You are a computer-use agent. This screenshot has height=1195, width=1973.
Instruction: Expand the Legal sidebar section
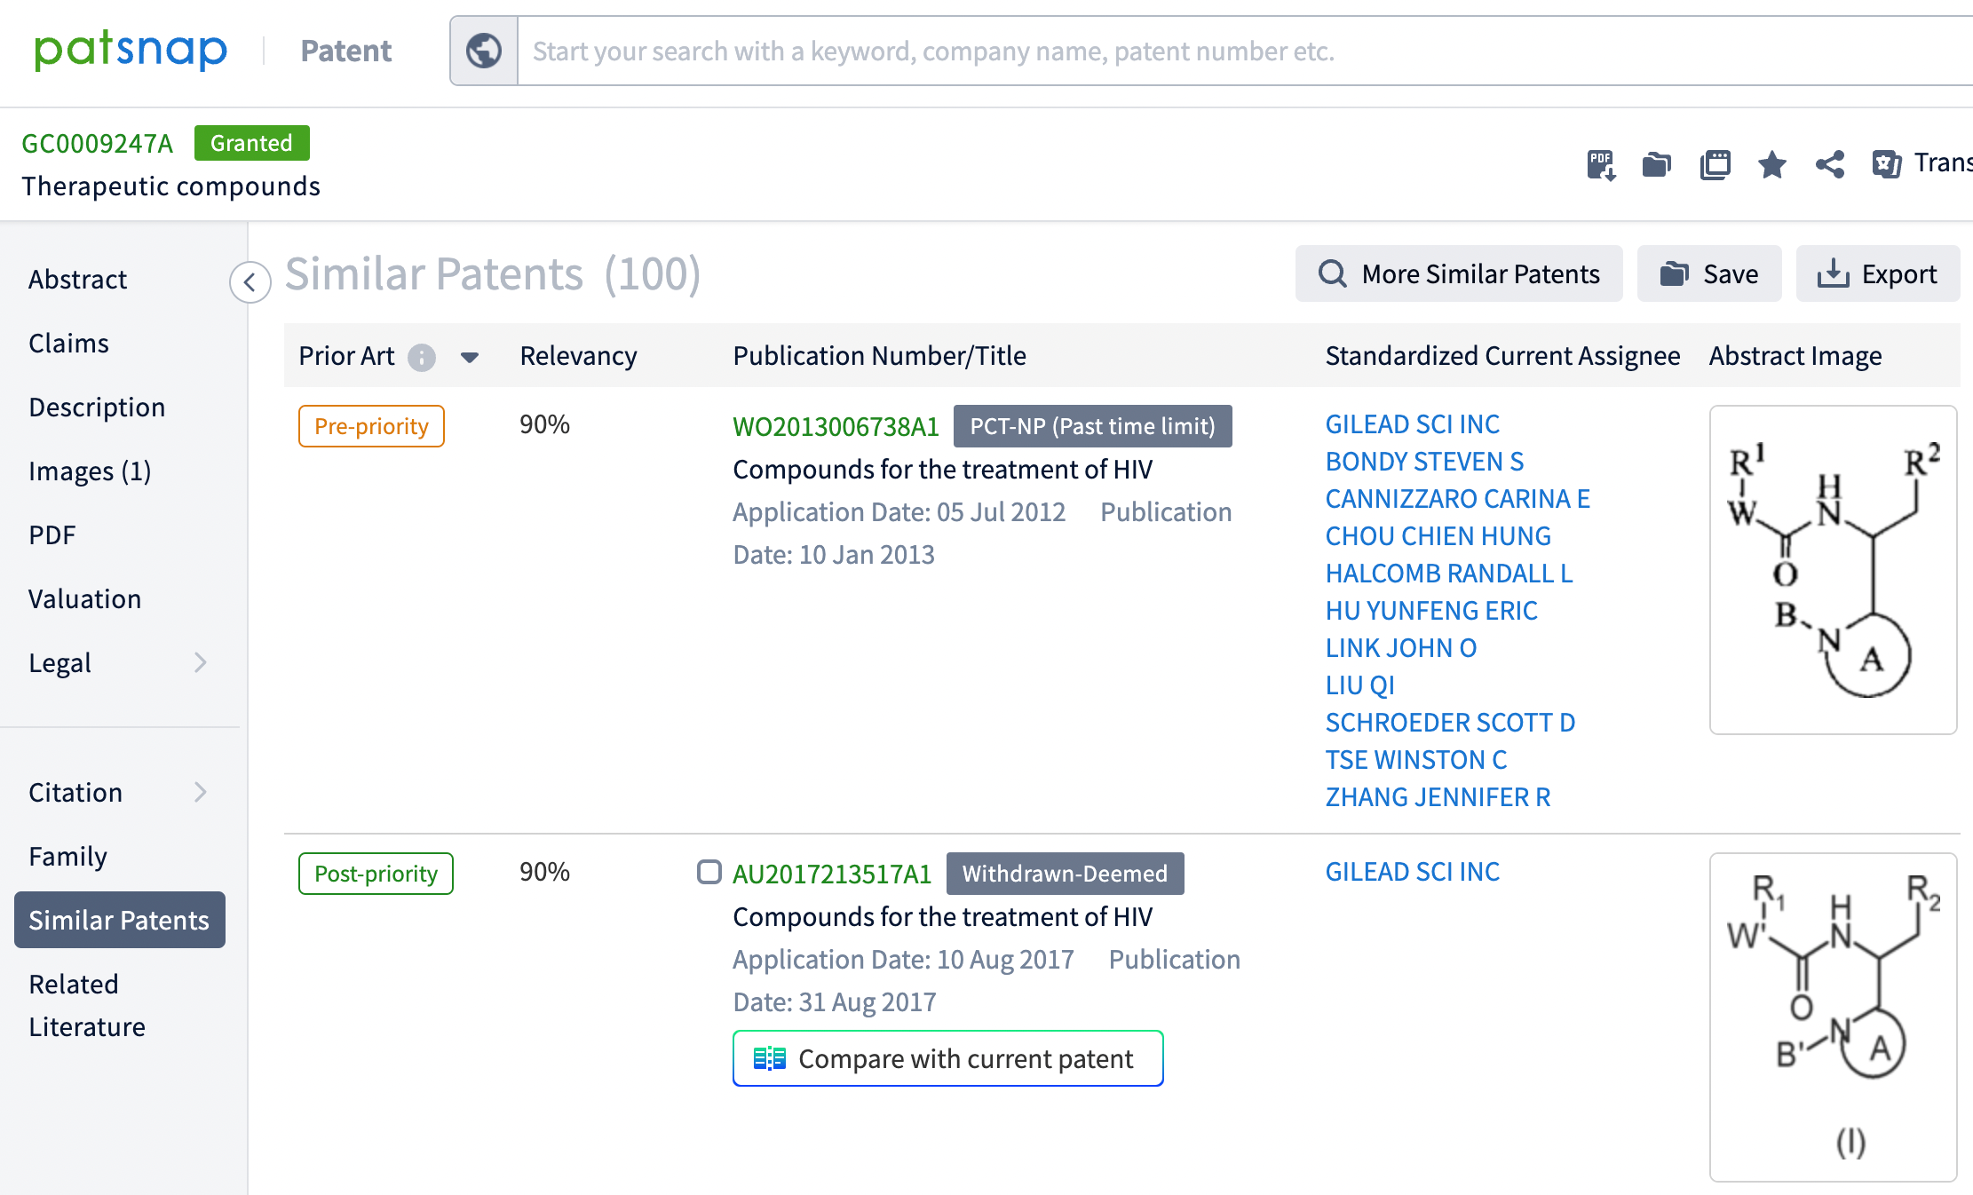tap(201, 662)
